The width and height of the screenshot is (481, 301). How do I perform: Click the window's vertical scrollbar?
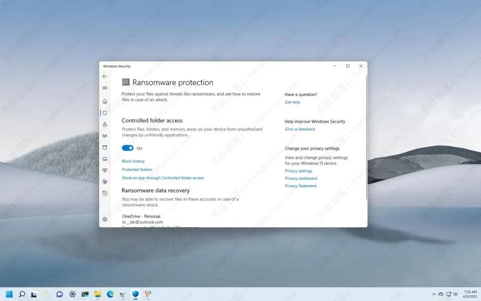(366, 136)
